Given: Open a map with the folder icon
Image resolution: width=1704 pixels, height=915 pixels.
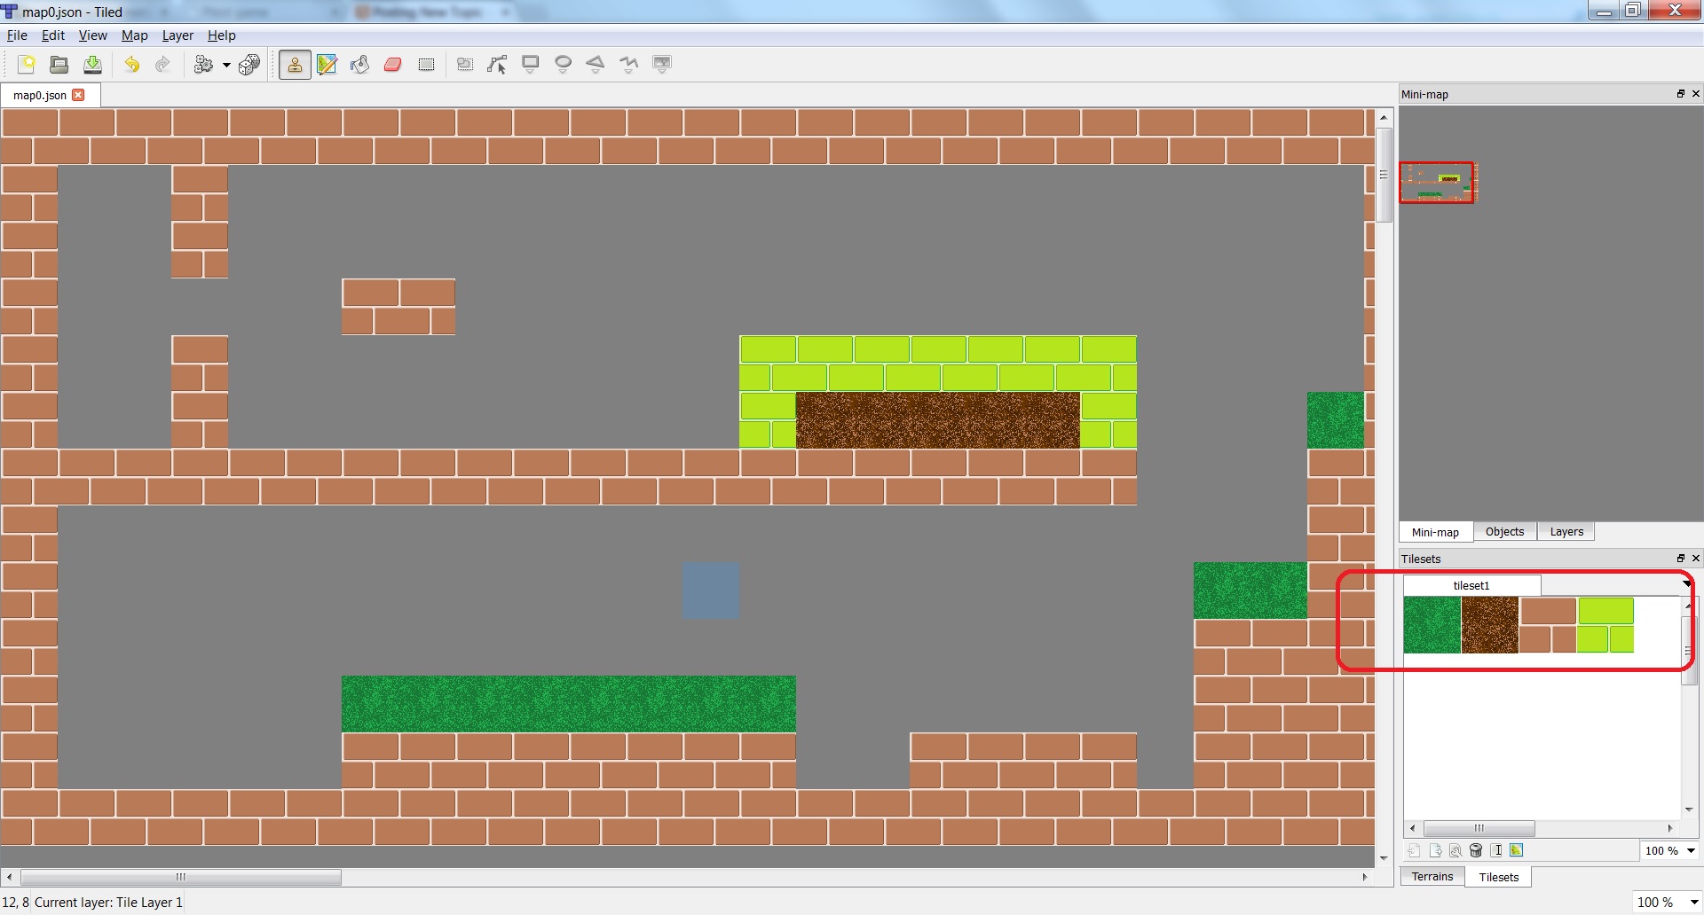Looking at the screenshot, I should pos(59,65).
